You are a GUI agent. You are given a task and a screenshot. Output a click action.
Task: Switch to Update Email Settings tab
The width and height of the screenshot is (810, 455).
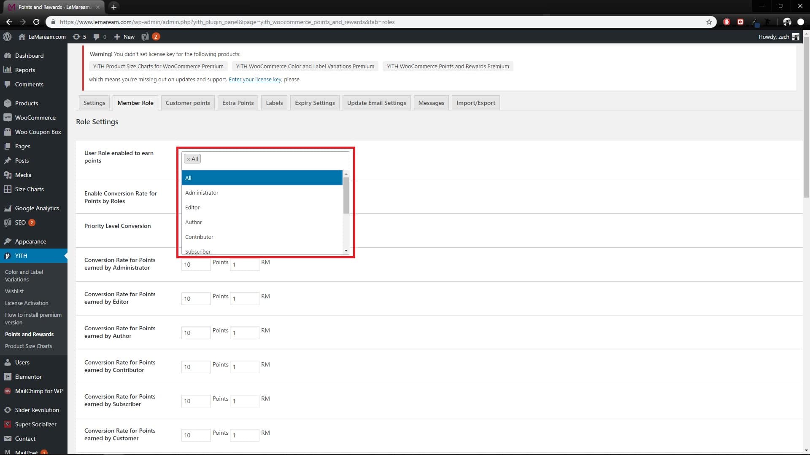click(376, 103)
